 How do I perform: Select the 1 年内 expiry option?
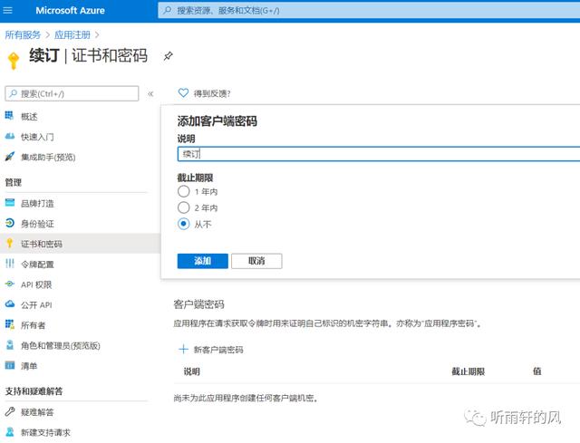pos(183,191)
